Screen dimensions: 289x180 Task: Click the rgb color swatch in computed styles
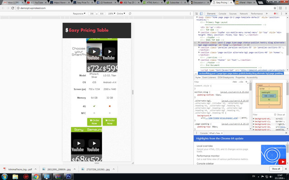[277, 124]
